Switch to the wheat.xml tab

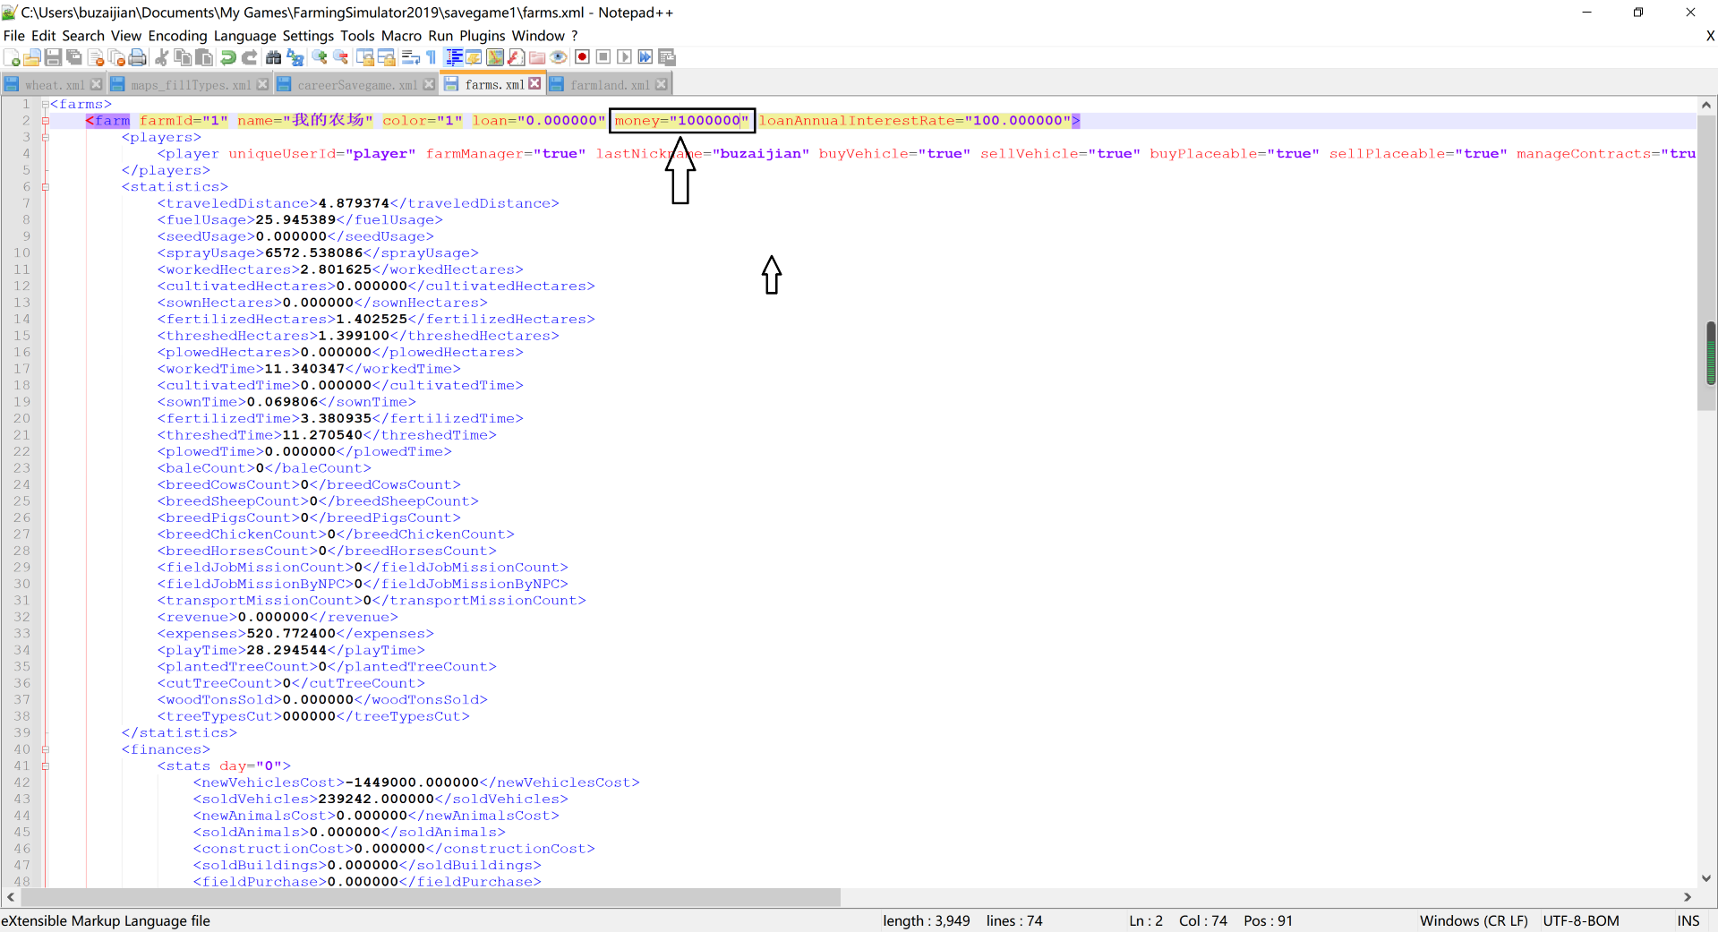tap(55, 85)
